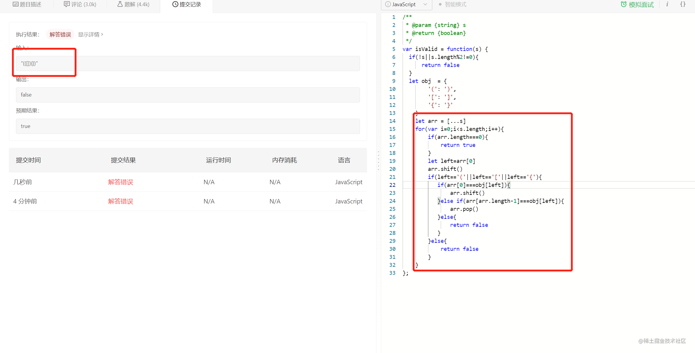
Task: Click the info circle beside JavaScript
Action: (x=388, y=4)
